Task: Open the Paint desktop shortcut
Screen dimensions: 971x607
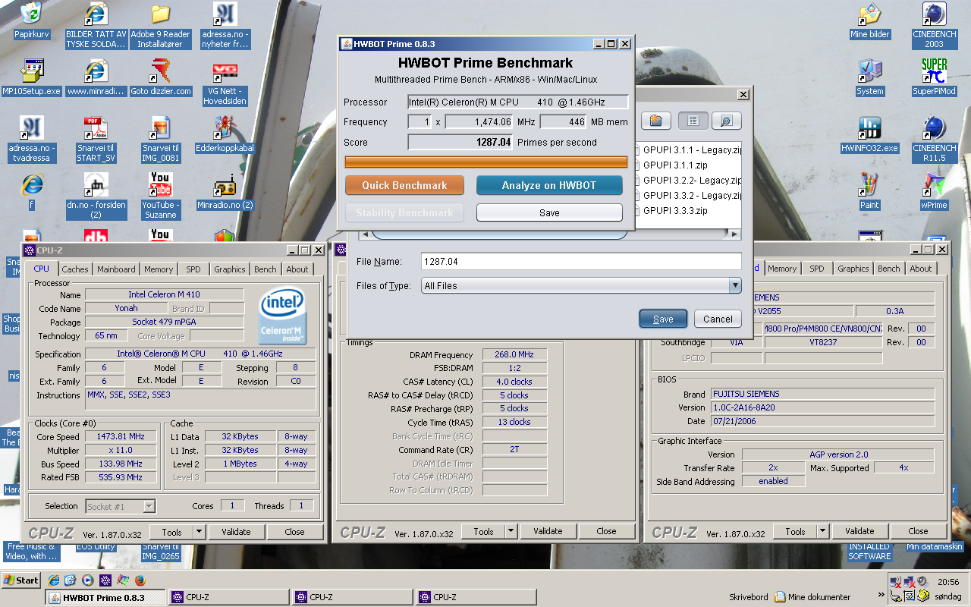Action: [869, 192]
